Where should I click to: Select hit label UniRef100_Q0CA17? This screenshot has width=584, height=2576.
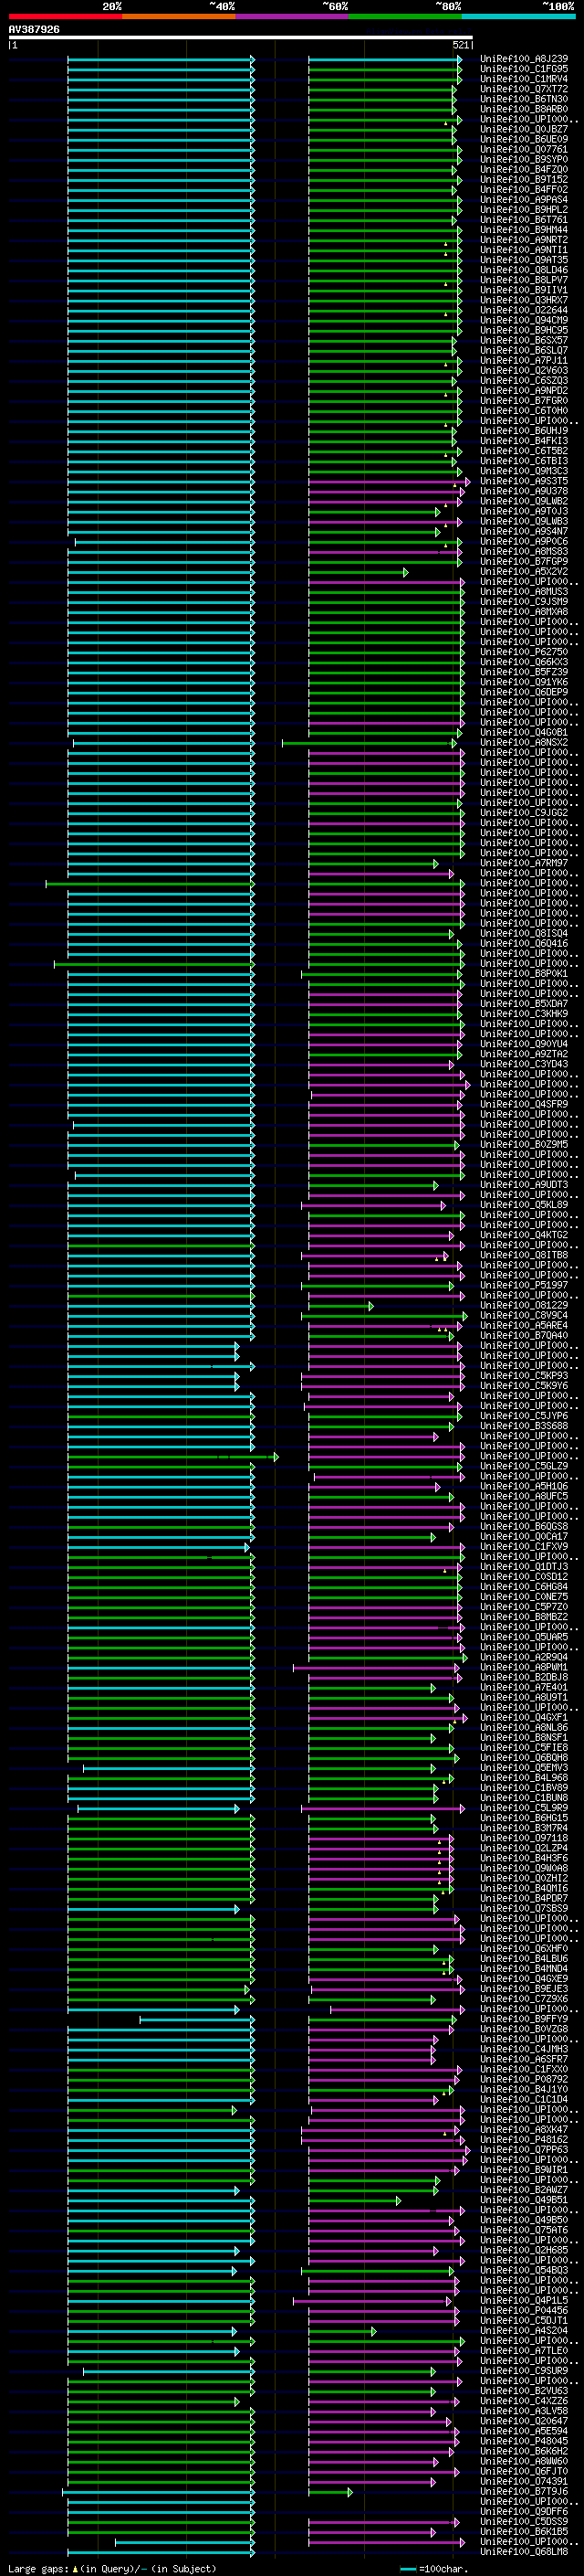[524, 1536]
